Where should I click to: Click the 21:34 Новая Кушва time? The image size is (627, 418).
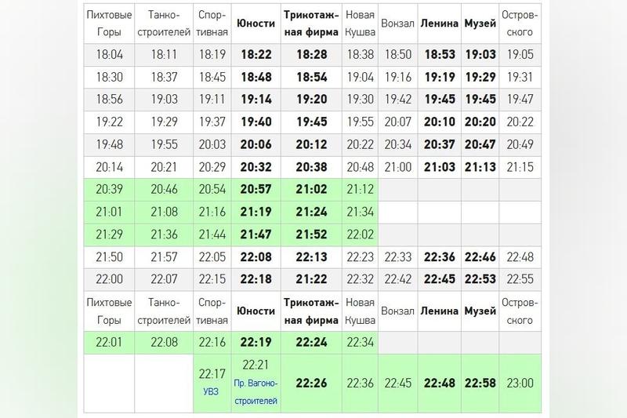(x=360, y=212)
